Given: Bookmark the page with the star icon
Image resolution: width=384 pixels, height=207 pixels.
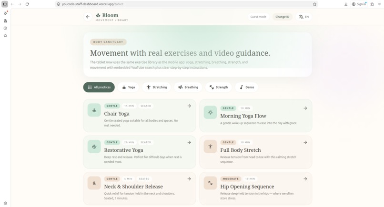Looking at the screenshot, I should [314, 4].
